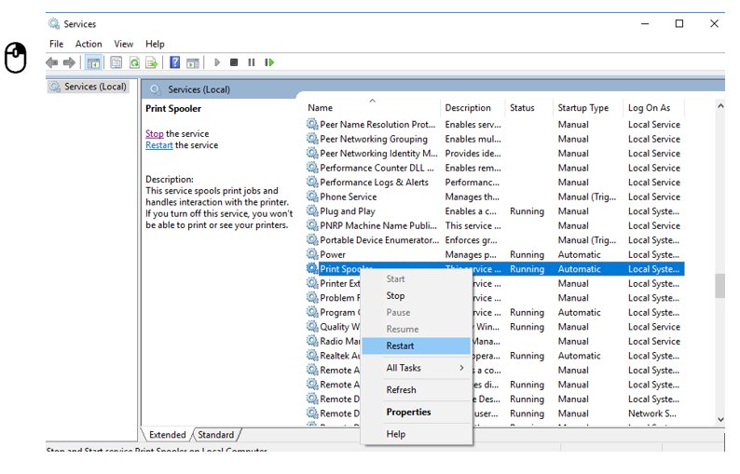Click the Refresh toolbar icon

tap(134, 62)
